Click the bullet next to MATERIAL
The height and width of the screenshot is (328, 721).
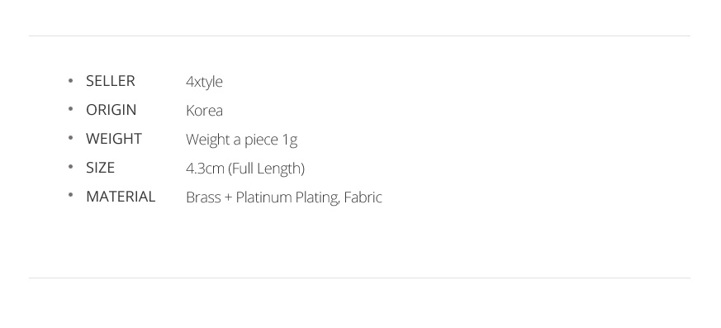tap(70, 196)
